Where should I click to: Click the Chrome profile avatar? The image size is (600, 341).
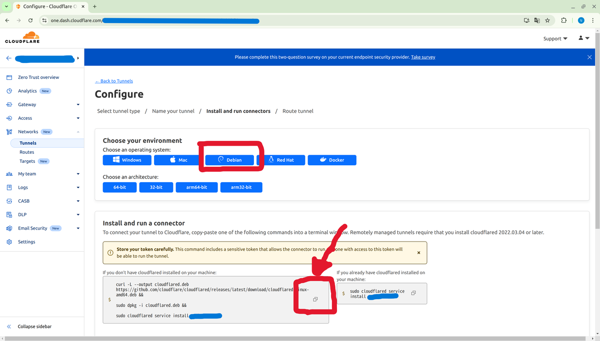point(581,20)
